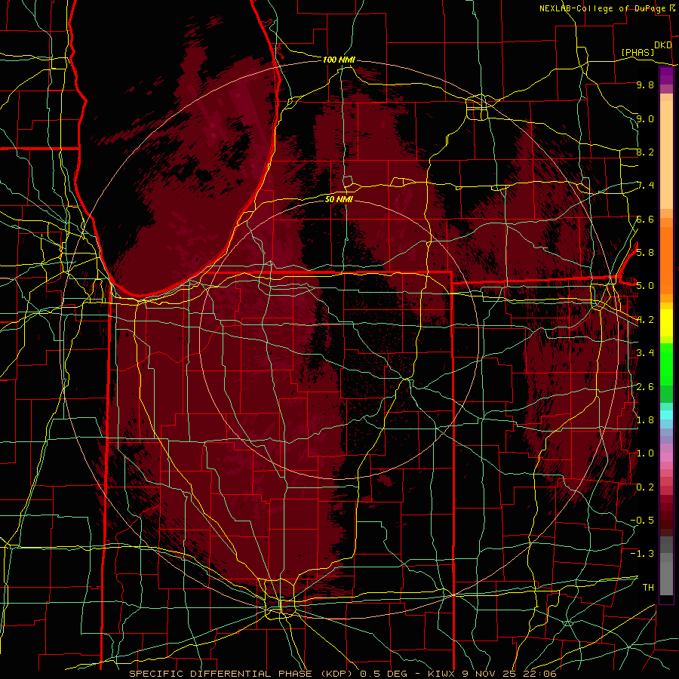Click the [PHAS] units label

point(638,52)
